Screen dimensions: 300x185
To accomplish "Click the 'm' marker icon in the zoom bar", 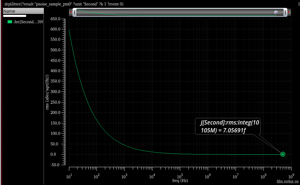I will (276, 12).
